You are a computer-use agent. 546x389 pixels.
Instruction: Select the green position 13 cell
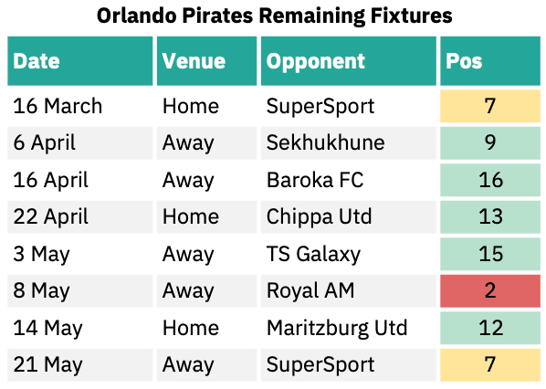click(x=490, y=217)
